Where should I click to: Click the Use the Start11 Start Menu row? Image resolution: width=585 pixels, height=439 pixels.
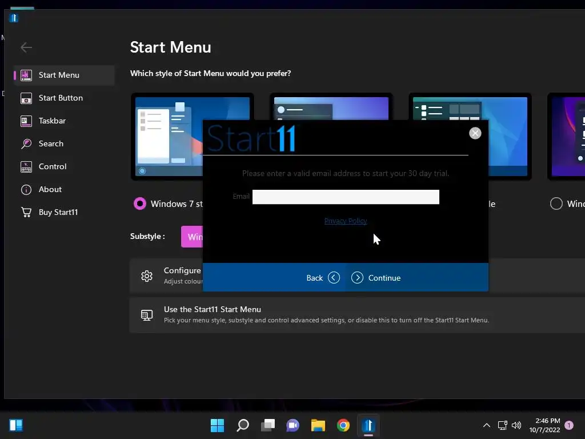click(x=357, y=315)
